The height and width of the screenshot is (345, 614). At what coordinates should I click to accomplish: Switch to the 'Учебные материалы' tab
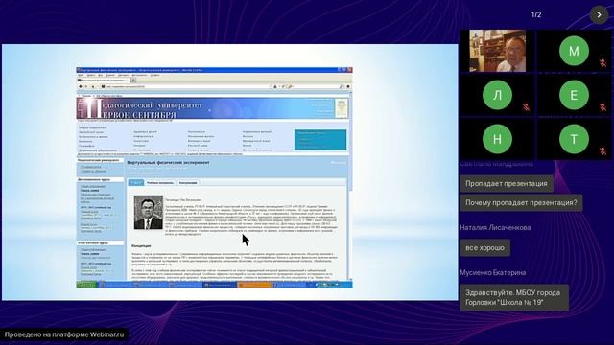[160, 183]
